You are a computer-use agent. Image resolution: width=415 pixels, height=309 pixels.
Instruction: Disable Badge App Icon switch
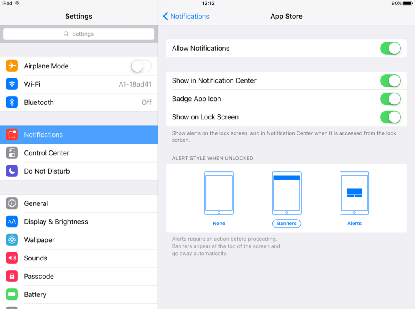[390, 99]
